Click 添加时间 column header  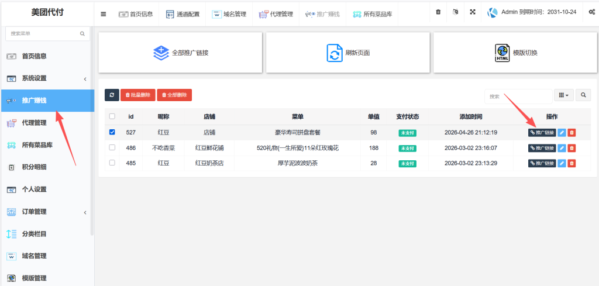pyautogui.click(x=471, y=116)
